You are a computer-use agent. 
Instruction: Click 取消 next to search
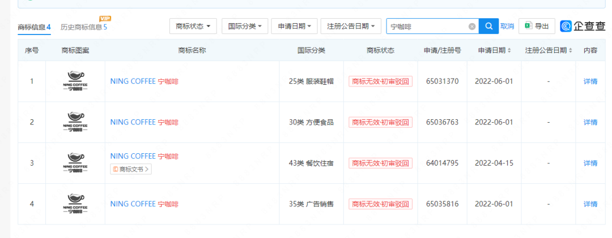507,26
